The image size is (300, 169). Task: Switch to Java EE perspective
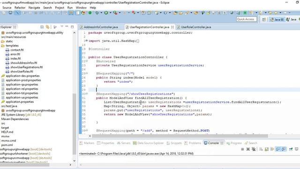click(x=277, y=19)
